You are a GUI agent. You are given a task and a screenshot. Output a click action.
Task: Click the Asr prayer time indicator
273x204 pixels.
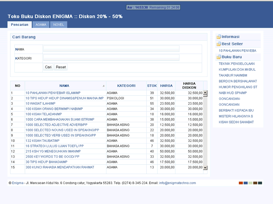pos(153,7)
